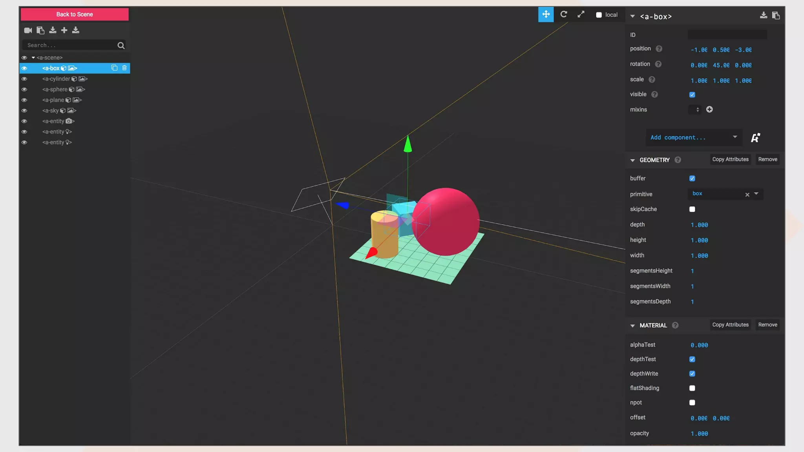Image resolution: width=804 pixels, height=452 pixels.
Task: Click the plus icon to add entity
Action: tap(64, 30)
